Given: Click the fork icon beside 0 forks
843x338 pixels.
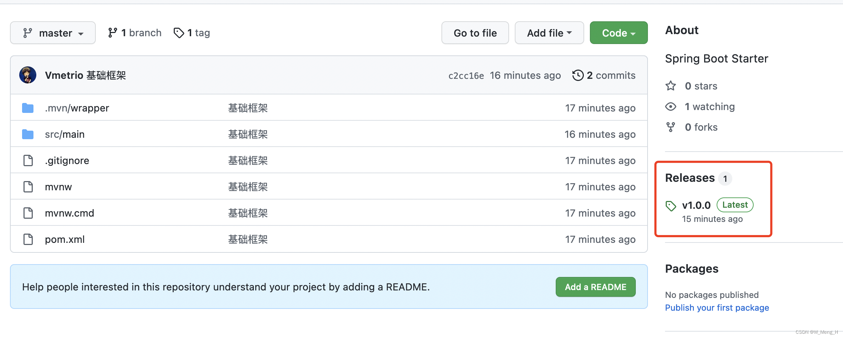Looking at the screenshot, I should click(x=671, y=127).
